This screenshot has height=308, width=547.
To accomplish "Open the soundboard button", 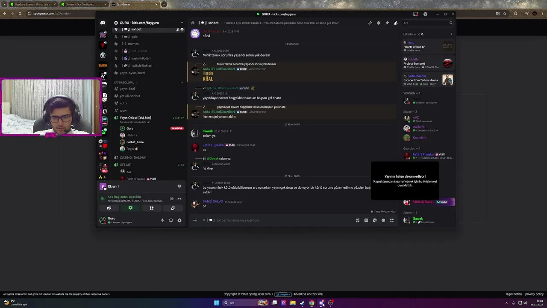I will pos(173,208).
